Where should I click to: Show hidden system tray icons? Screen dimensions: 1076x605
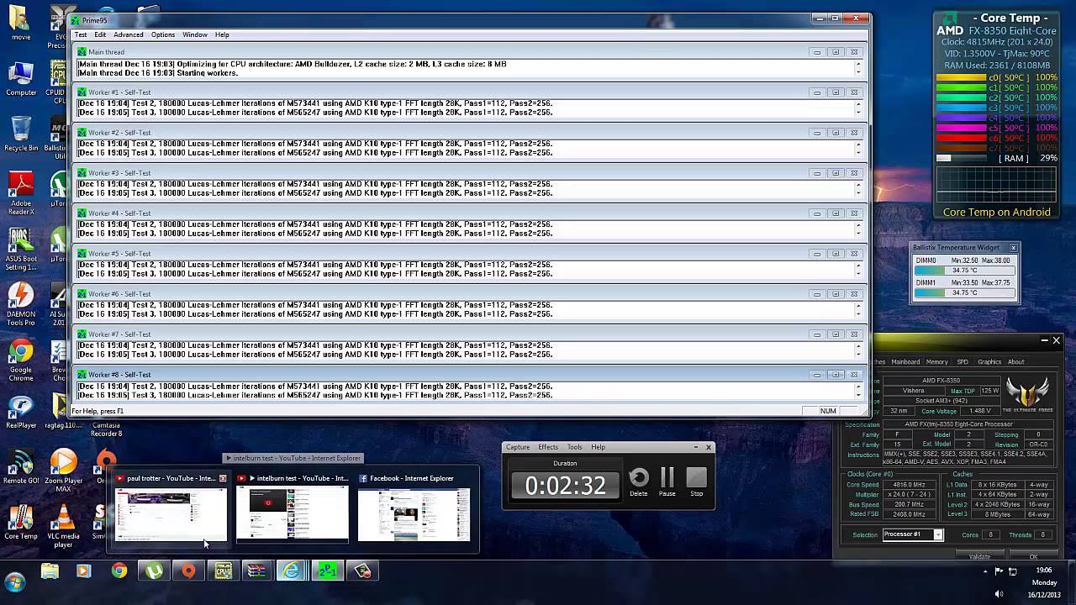985,571
